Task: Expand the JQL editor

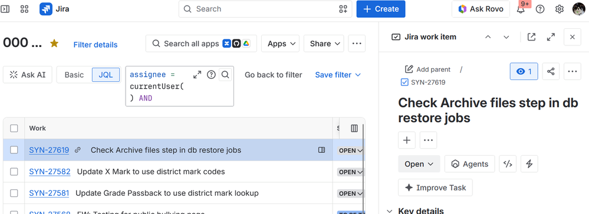Action: click(197, 75)
